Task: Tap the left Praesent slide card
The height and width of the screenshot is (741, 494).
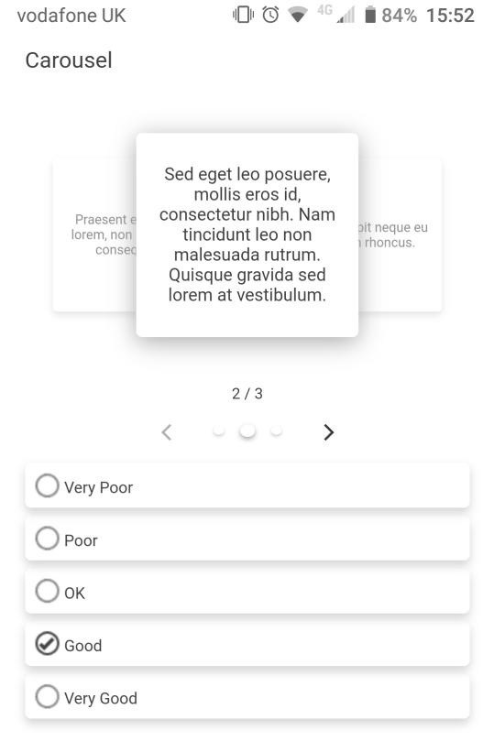Action: 95,234
